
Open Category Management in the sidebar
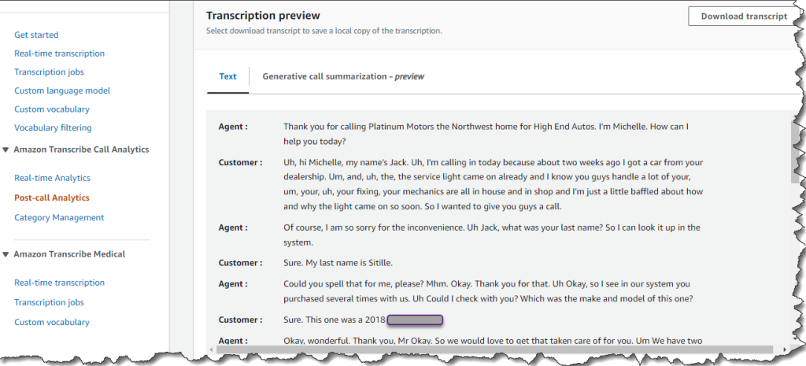coord(59,217)
